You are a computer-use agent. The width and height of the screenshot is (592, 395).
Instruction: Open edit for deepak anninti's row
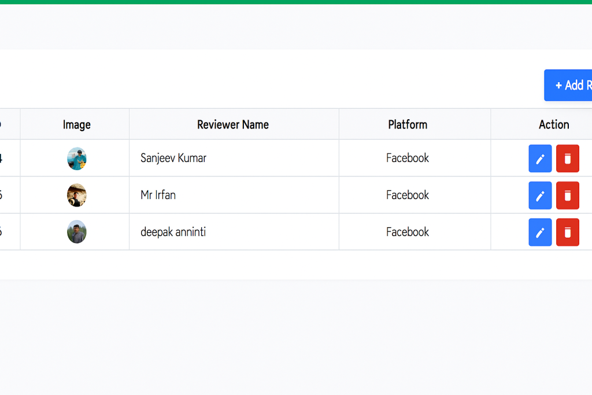(x=540, y=232)
